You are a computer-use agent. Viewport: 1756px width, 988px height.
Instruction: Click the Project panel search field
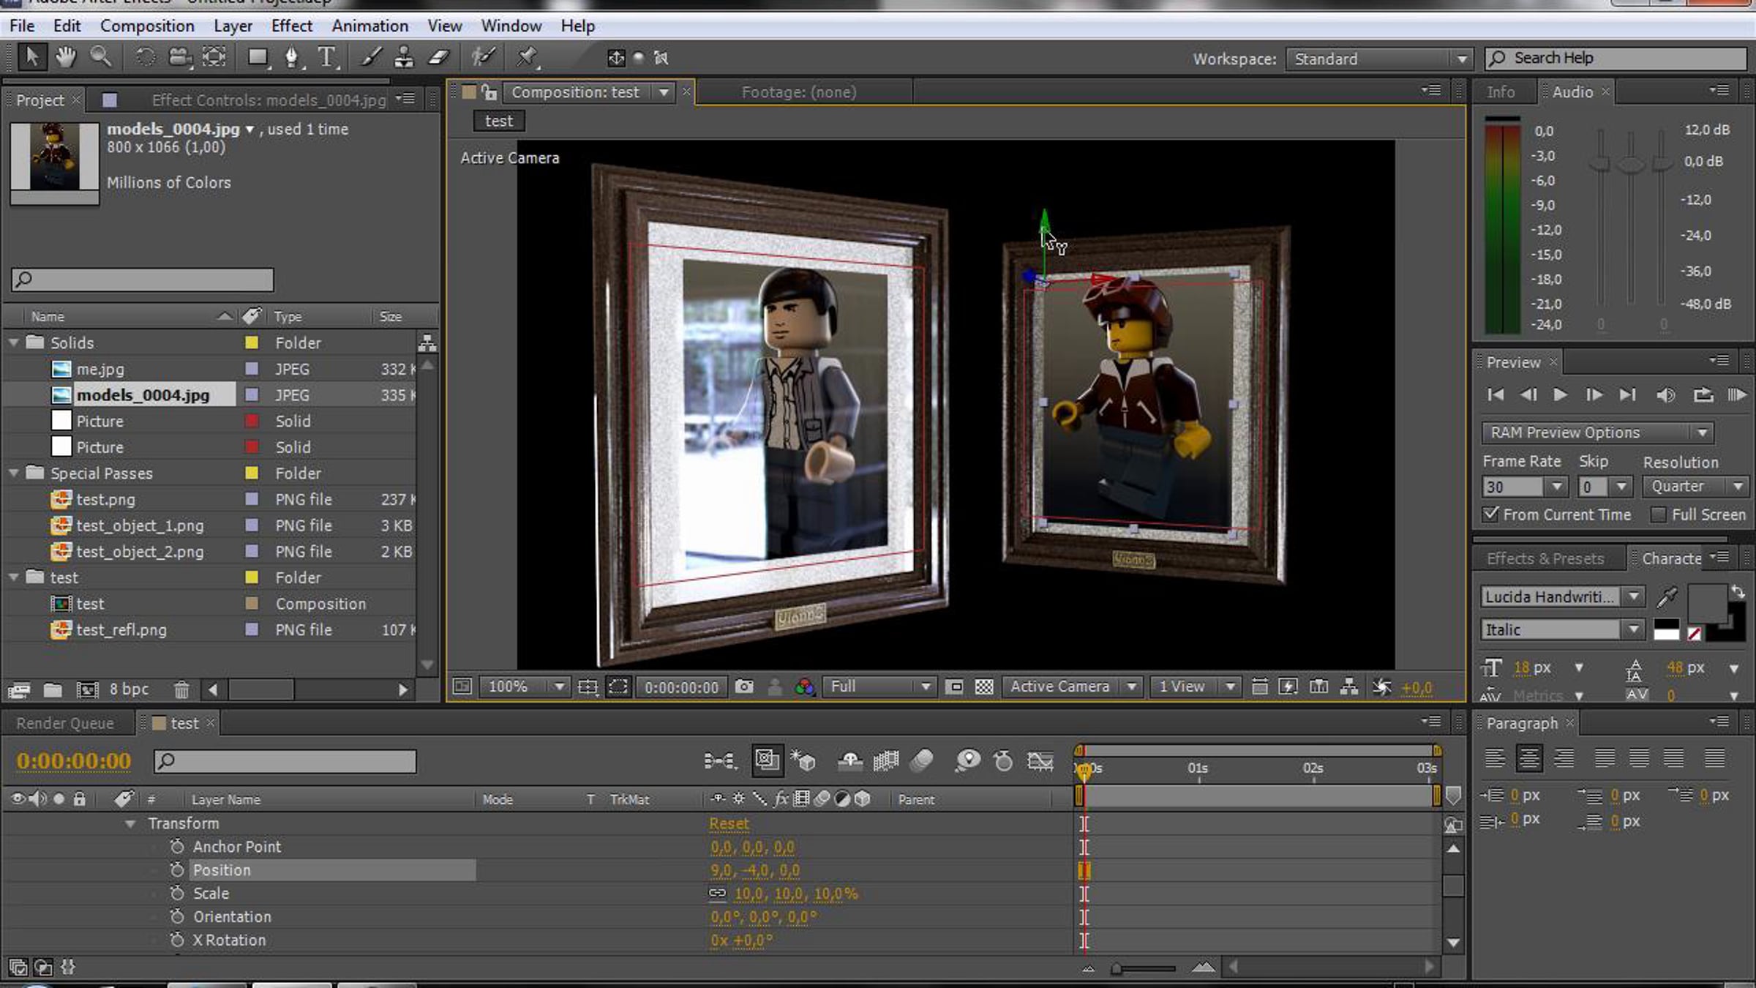(x=143, y=279)
